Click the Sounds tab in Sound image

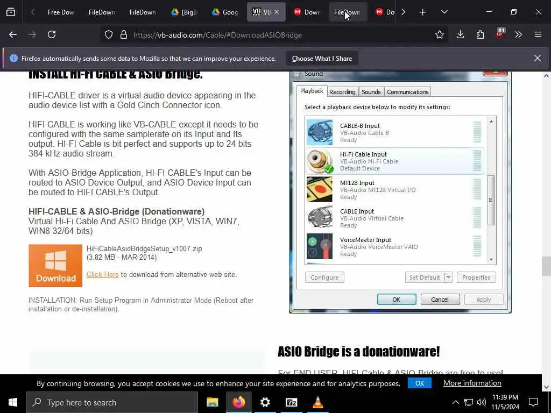pos(371,92)
